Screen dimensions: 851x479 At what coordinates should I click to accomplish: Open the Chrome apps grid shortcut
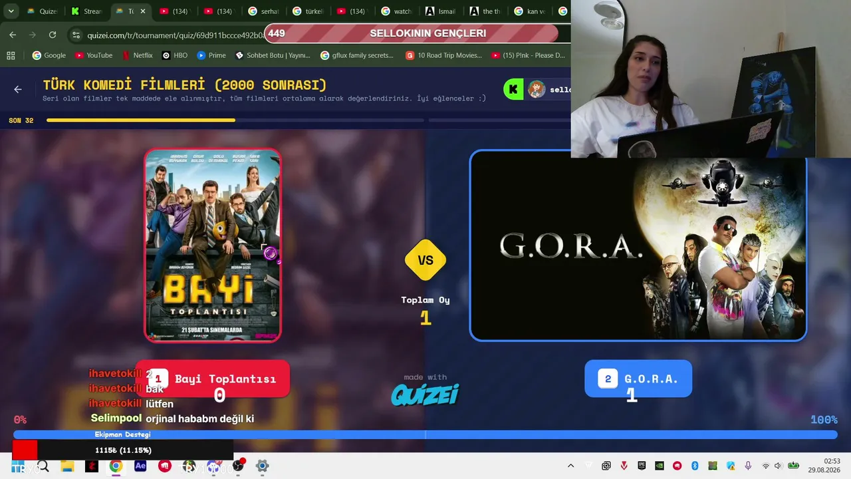[x=11, y=55]
